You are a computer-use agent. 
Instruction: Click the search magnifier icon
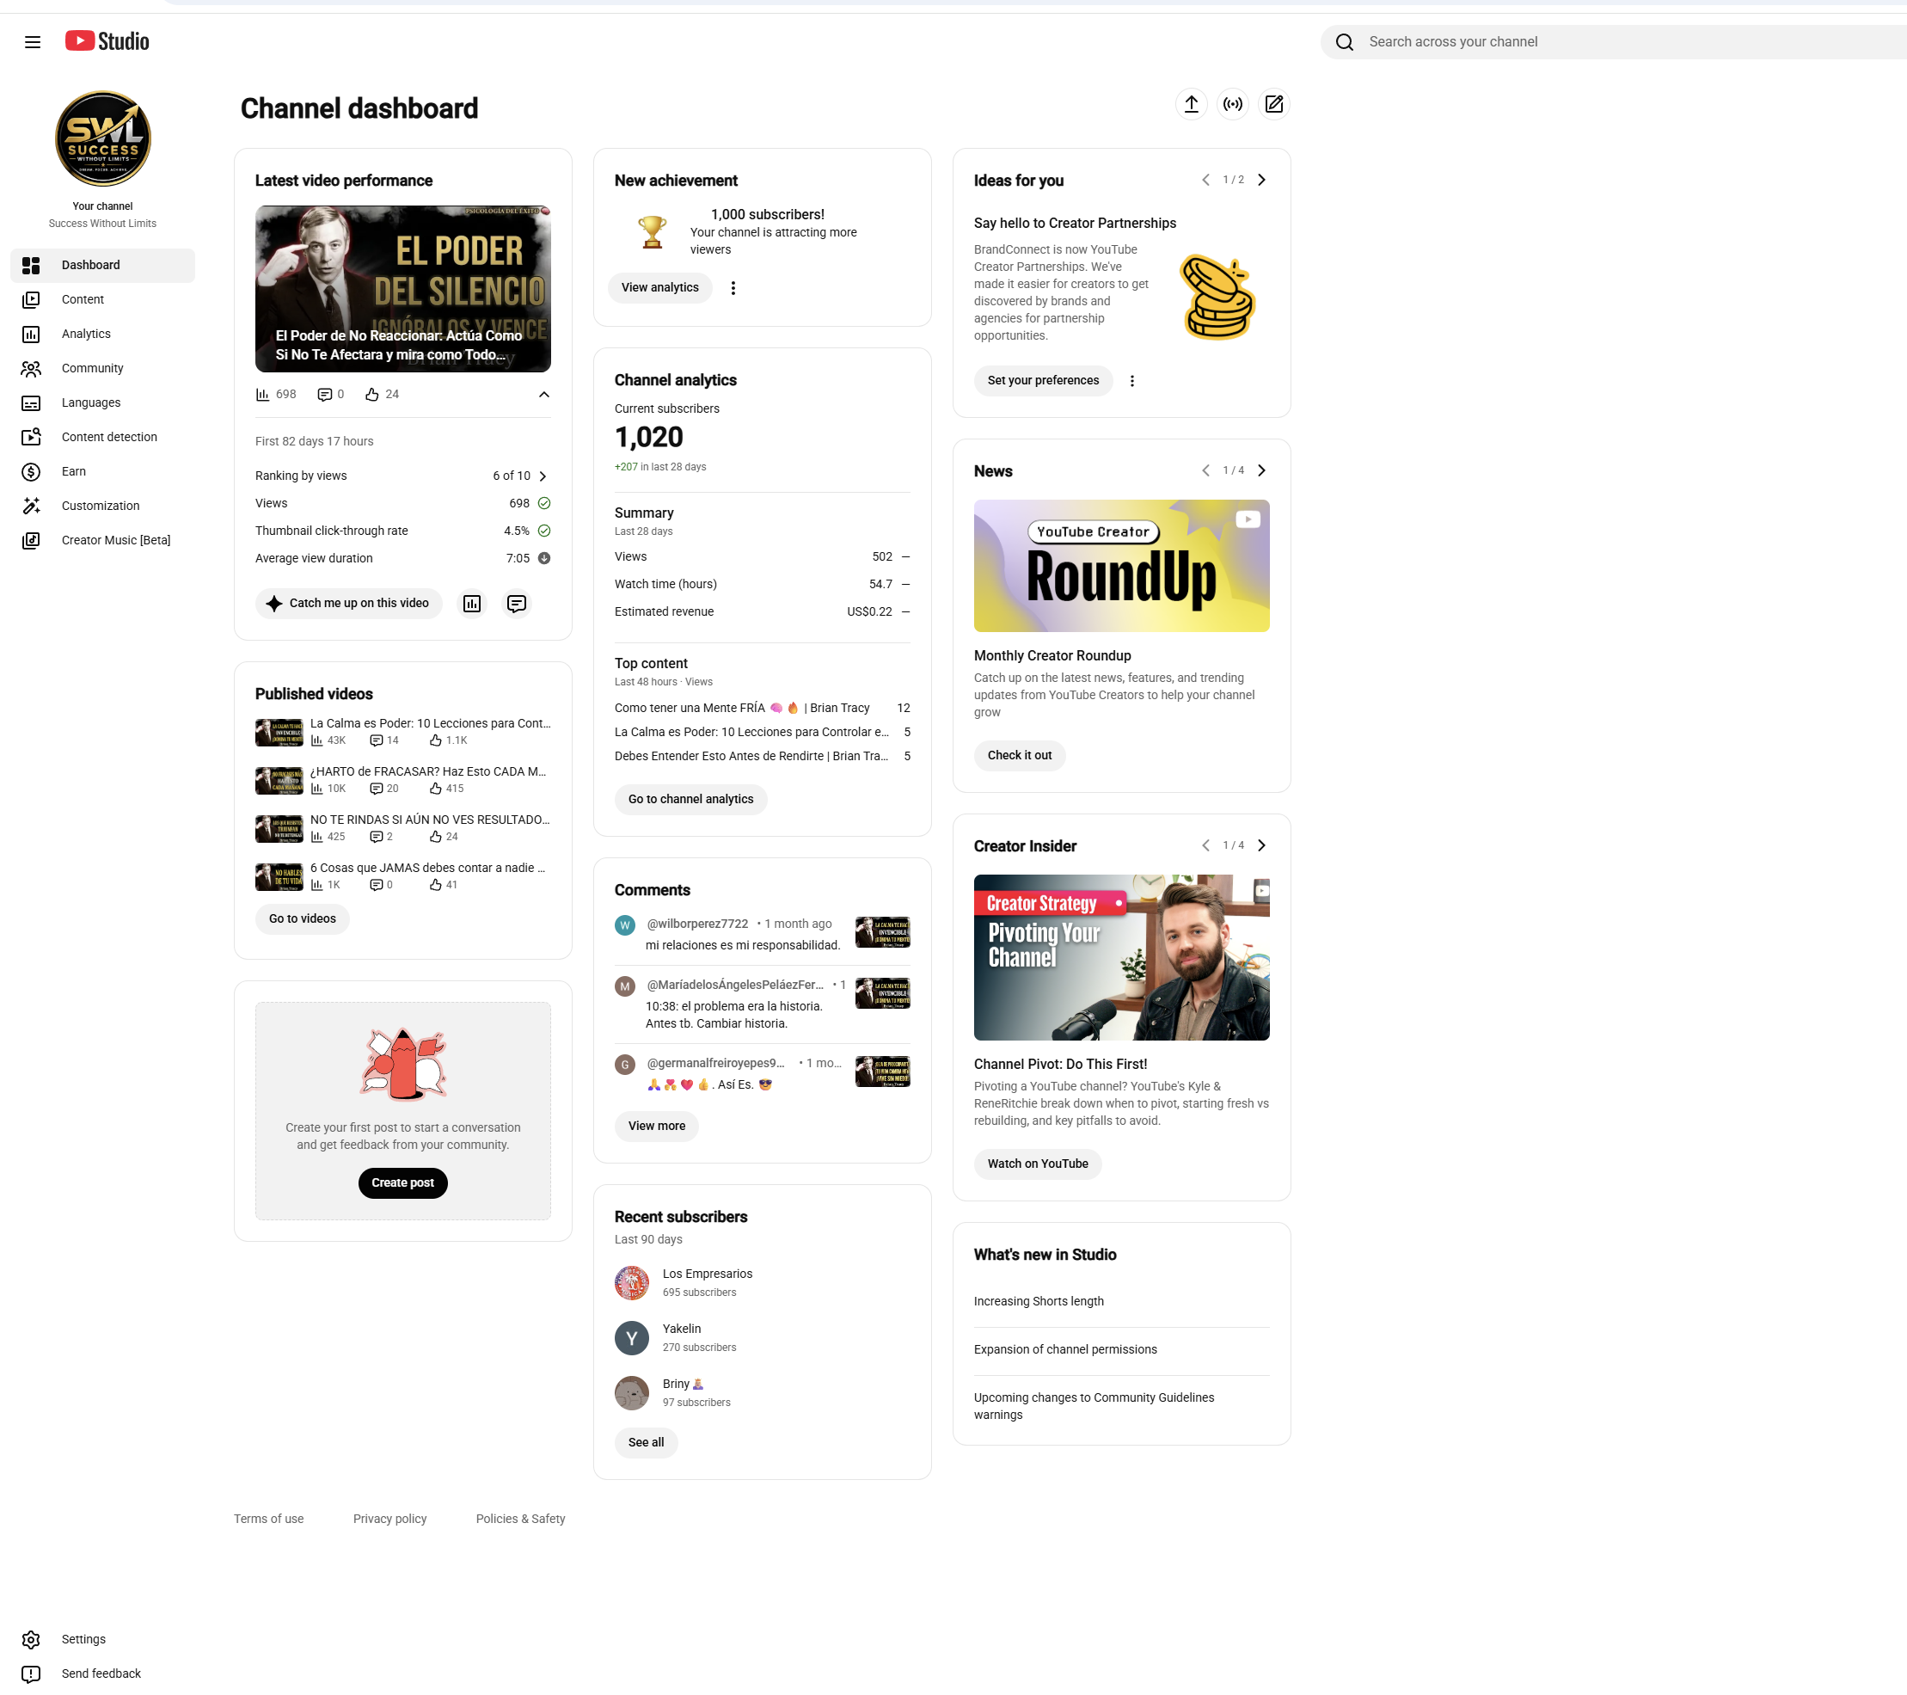pyautogui.click(x=1345, y=42)
